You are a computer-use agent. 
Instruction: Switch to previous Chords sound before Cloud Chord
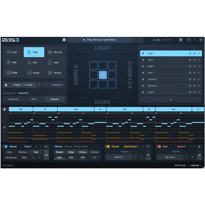coord(139,146)
